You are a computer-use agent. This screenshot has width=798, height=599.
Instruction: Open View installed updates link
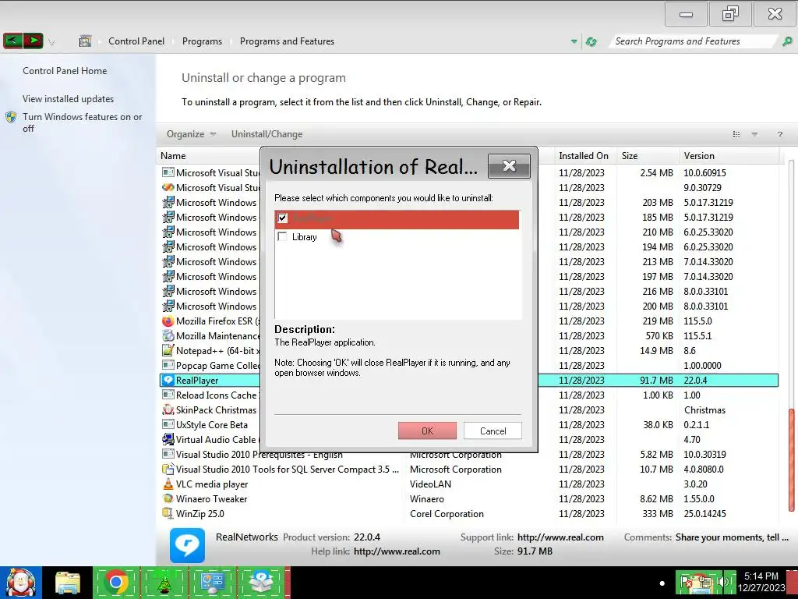click(69, 99)
